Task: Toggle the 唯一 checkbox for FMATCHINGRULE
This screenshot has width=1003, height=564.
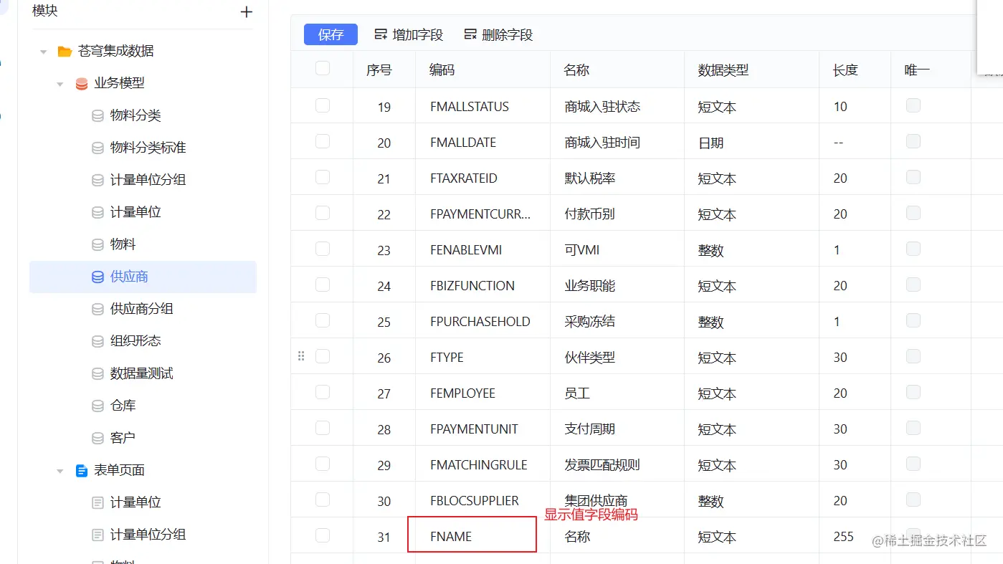Action: pos(913,464)
